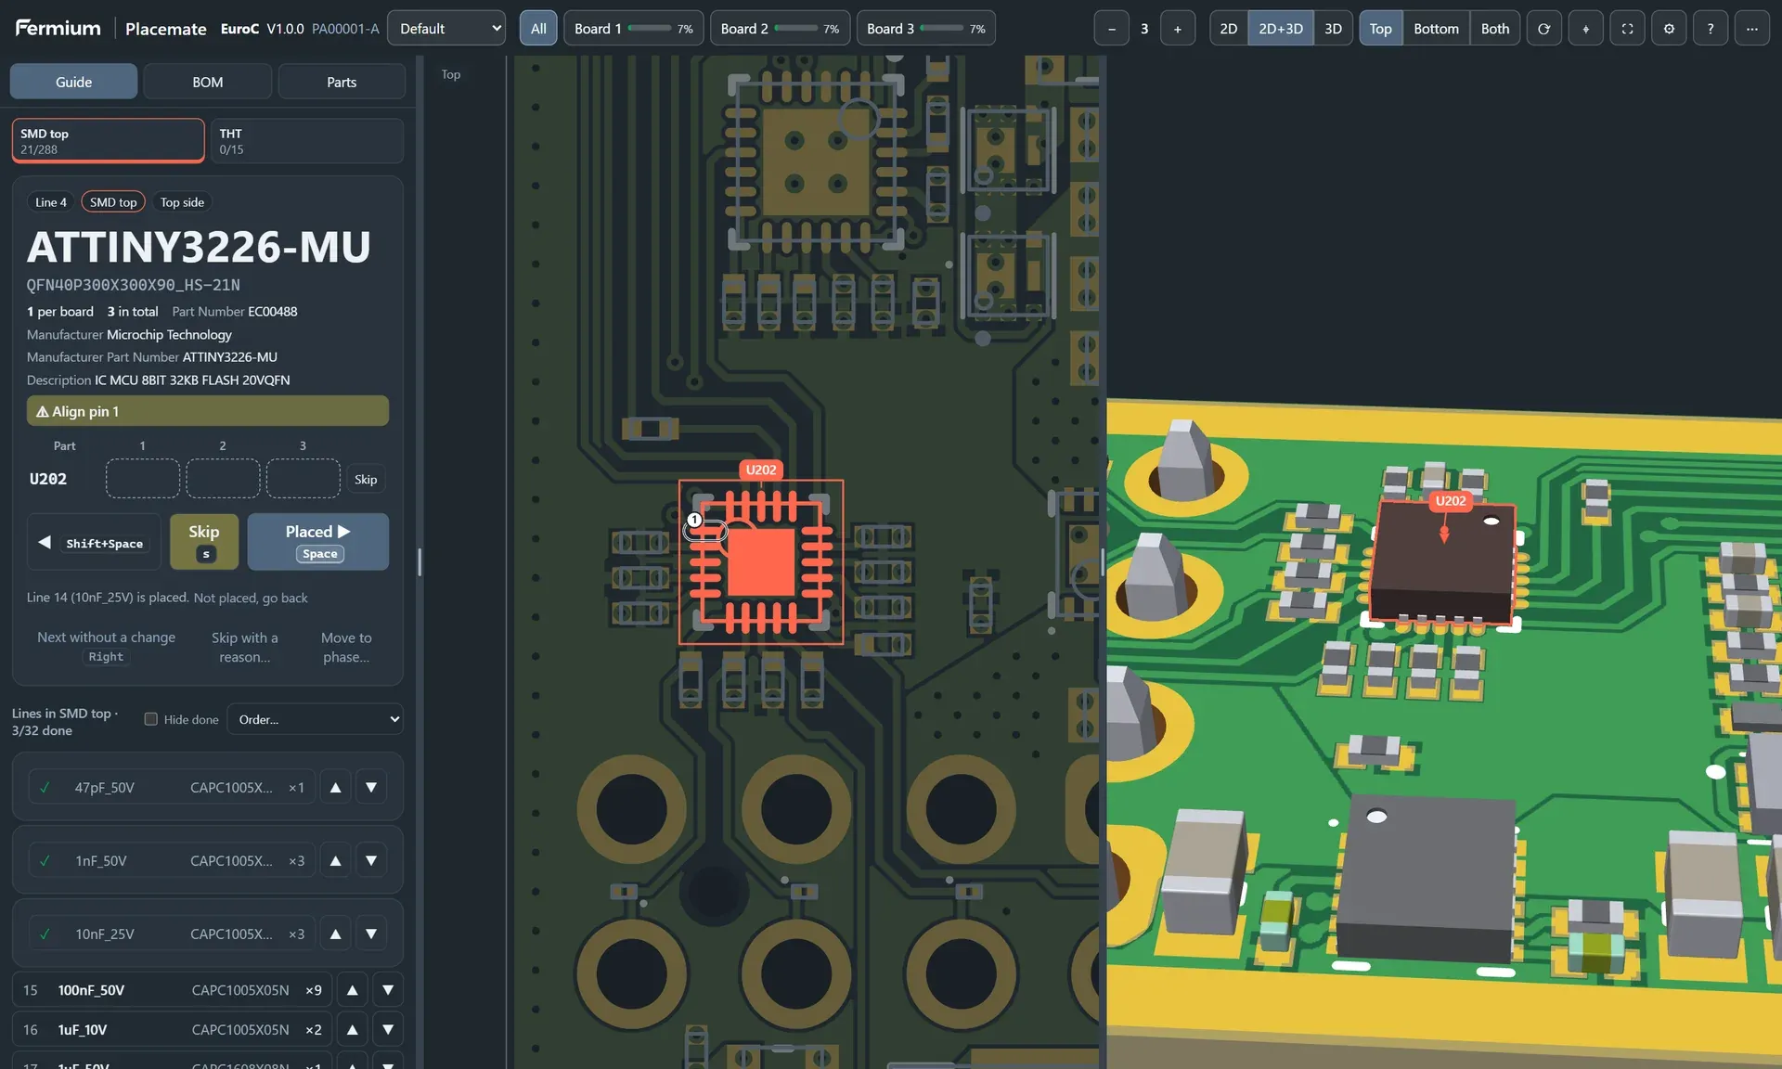Switch to 3D only view mode
1782x1069 pixels.
tap(1333, 29)
